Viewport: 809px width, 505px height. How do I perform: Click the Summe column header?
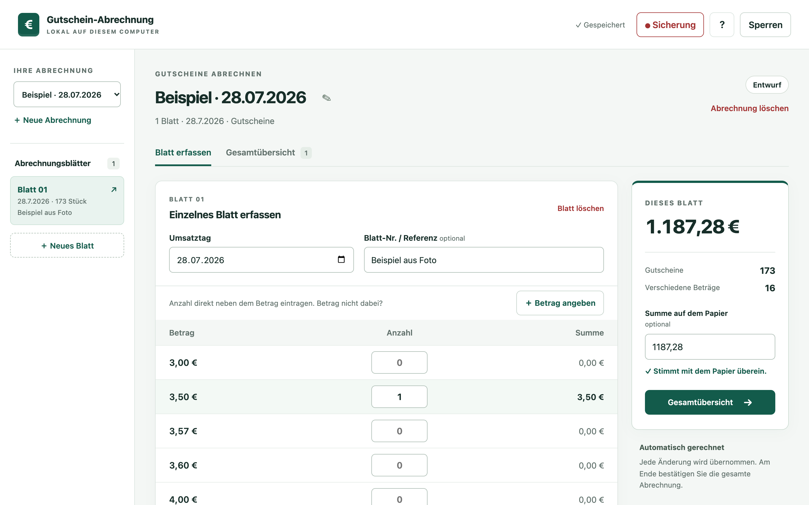pos(589,333)
